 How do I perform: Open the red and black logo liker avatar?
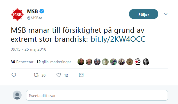138,62
